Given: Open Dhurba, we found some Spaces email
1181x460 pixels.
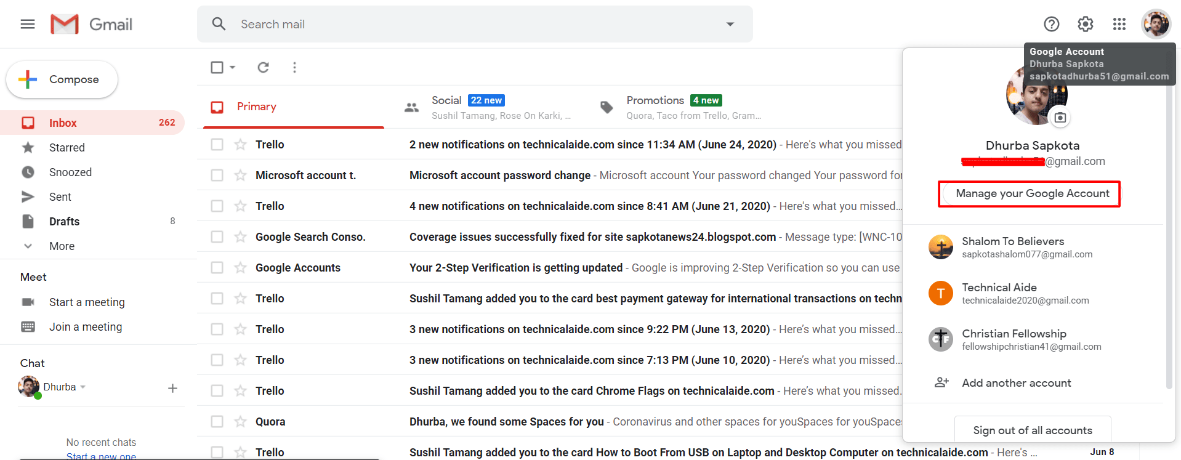Looking at the screenshot, I should pos(549,422).
